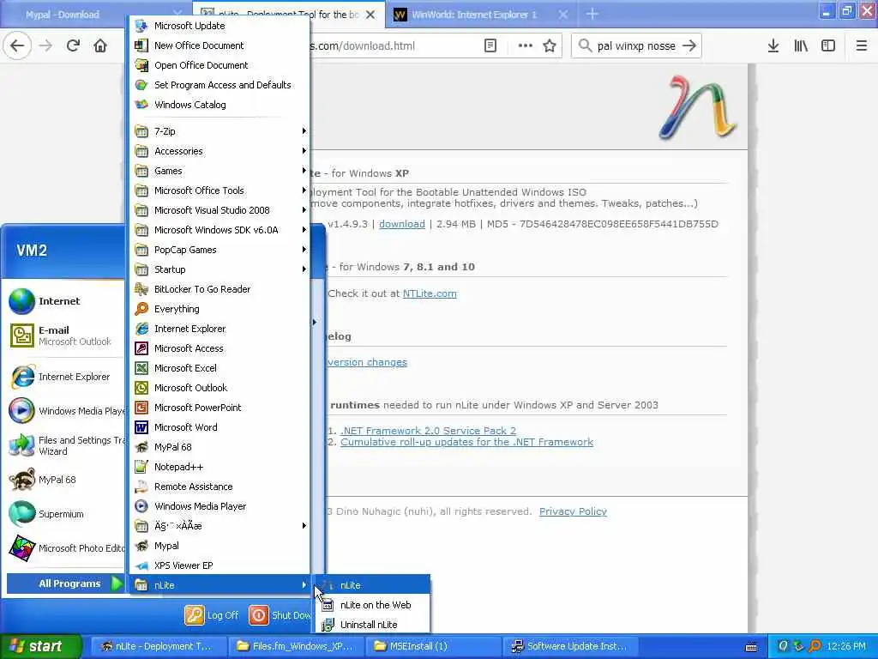The image size is (878, 659).
Task: Open Set Program Access and Defaults
Action: click(x=219, y=85)
